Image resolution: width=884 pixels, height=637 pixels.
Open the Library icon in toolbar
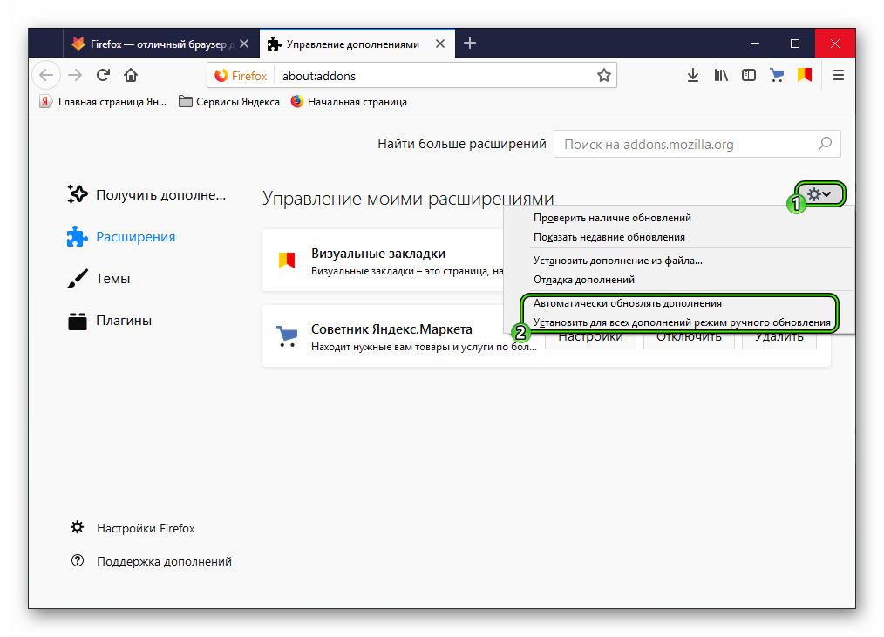tap(721, 76)
